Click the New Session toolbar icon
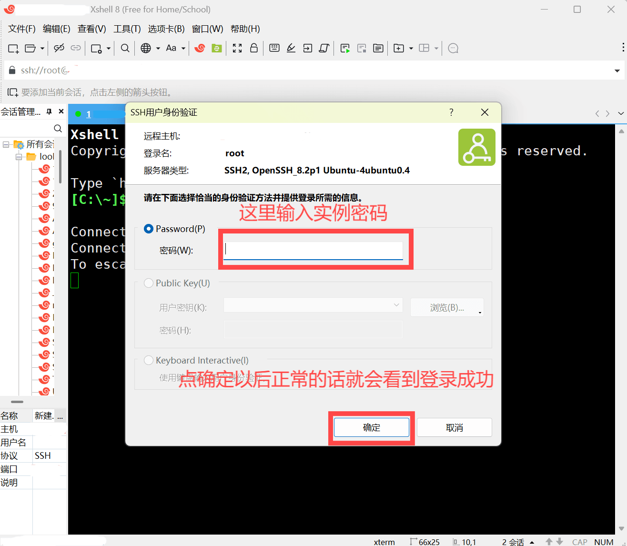Viewport: 627px width, 546px height. [x=13, y=48]
